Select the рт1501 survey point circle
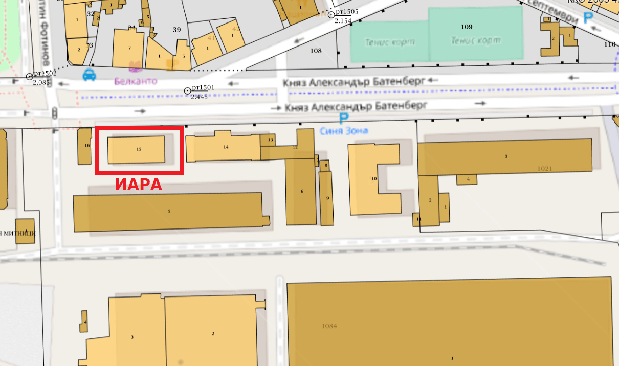Viewport: 619px width, 366px height. tap(188, 91)
